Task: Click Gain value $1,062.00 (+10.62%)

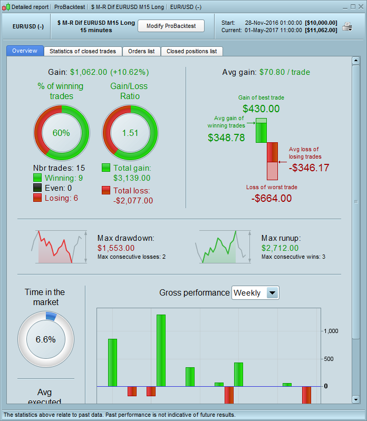Action: pos(109,72)
